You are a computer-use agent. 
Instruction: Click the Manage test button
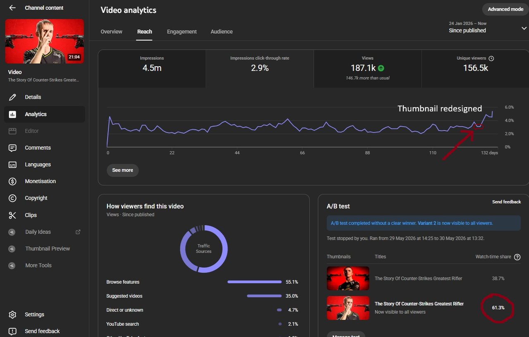(346, 334)
